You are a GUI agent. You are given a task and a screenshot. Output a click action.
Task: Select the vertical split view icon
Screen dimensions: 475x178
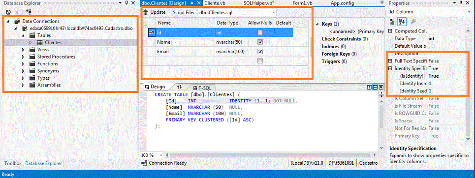[x=369, y=87]
